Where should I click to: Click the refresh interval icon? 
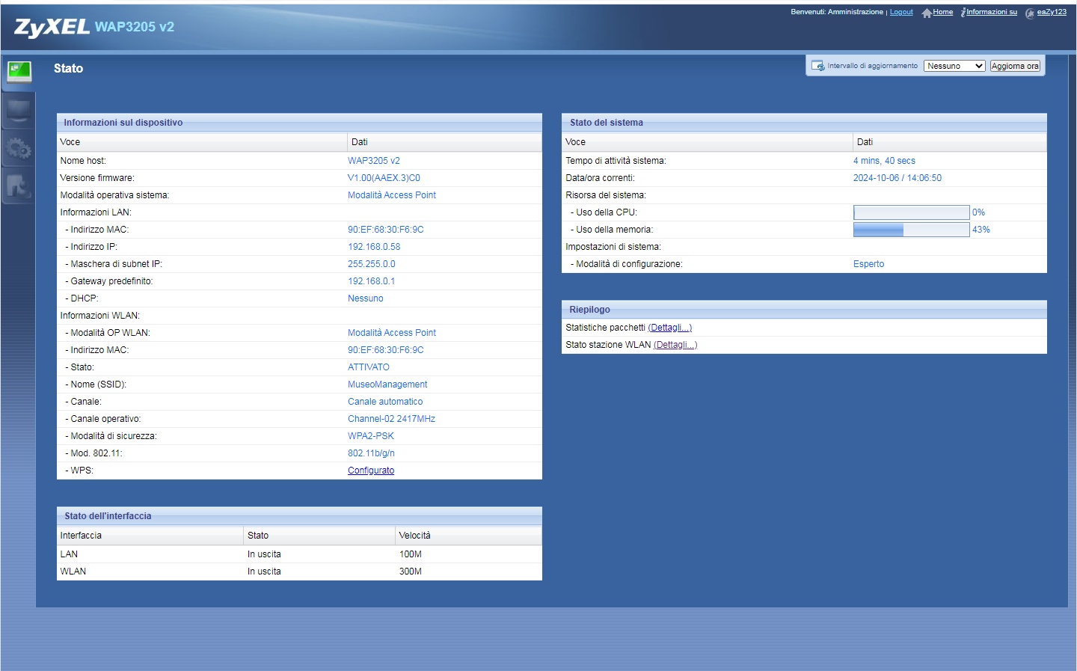(817, 66)
